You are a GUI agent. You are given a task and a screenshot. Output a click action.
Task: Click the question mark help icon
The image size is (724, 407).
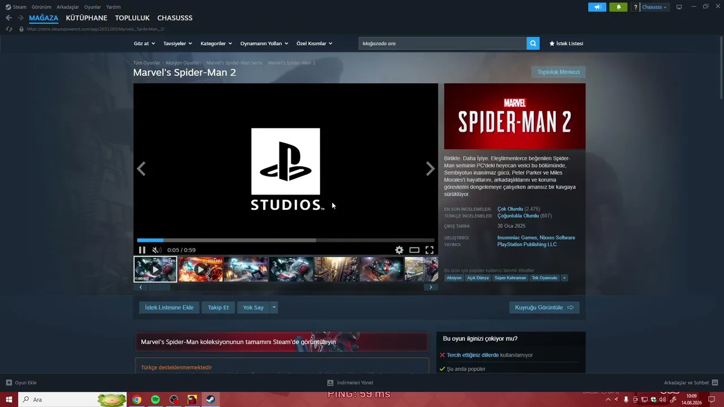click(636, 7)
